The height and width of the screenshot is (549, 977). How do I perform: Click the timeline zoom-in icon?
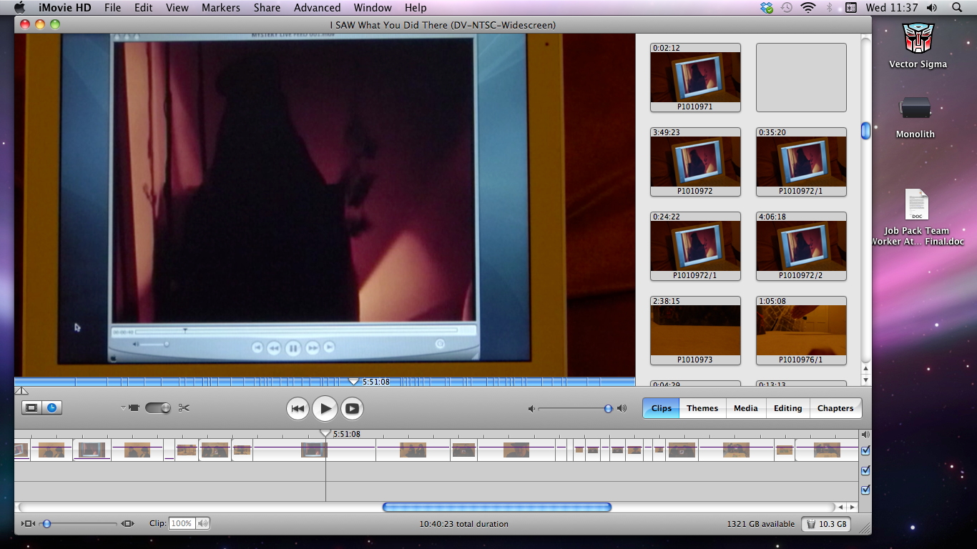[x=128, y=524]
